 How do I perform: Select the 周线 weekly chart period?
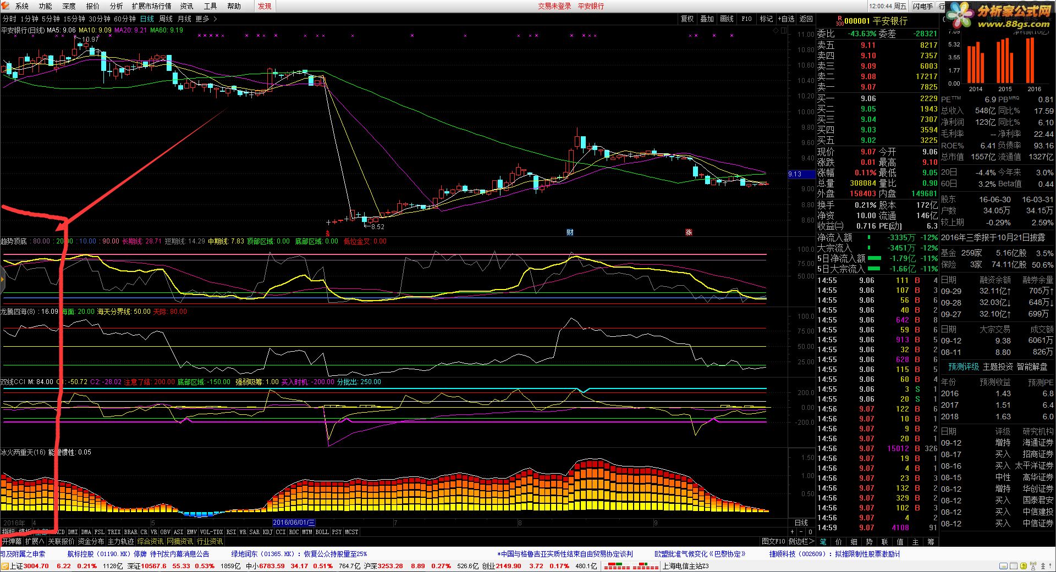pos(166,19)
